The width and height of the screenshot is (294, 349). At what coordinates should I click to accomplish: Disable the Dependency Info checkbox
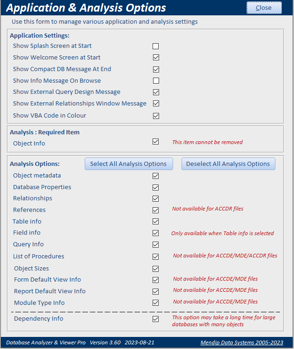click(x=155, y=319)
